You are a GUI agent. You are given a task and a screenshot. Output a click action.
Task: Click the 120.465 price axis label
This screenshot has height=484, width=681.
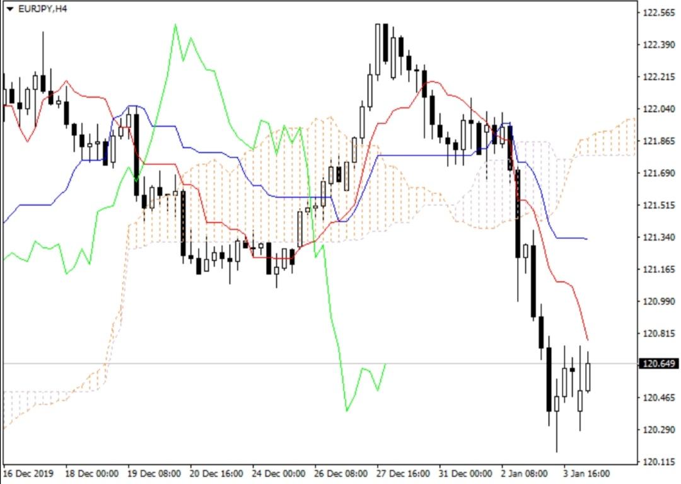coord(659,398)
